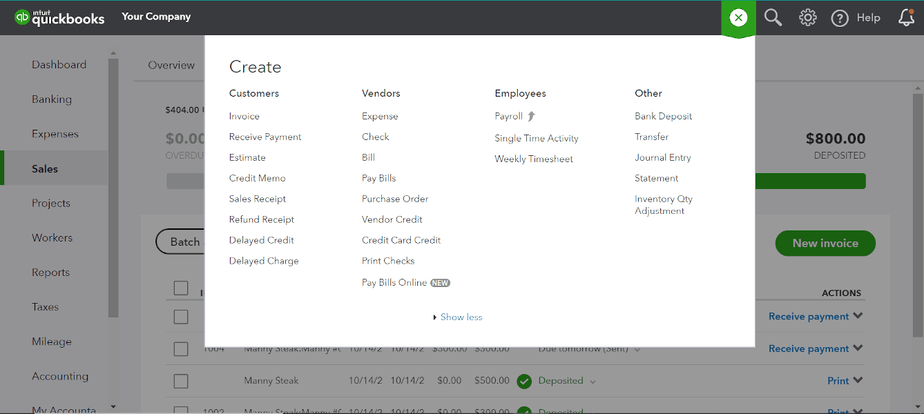Screen dimensions: 924x414
Task: Expand the Deposited status chevron on Manny Steak row
Action: [593, 382]
